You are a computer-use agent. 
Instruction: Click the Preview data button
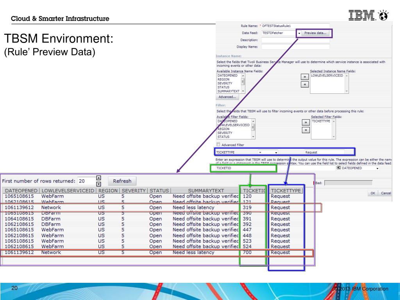click(x=315, y=33)
